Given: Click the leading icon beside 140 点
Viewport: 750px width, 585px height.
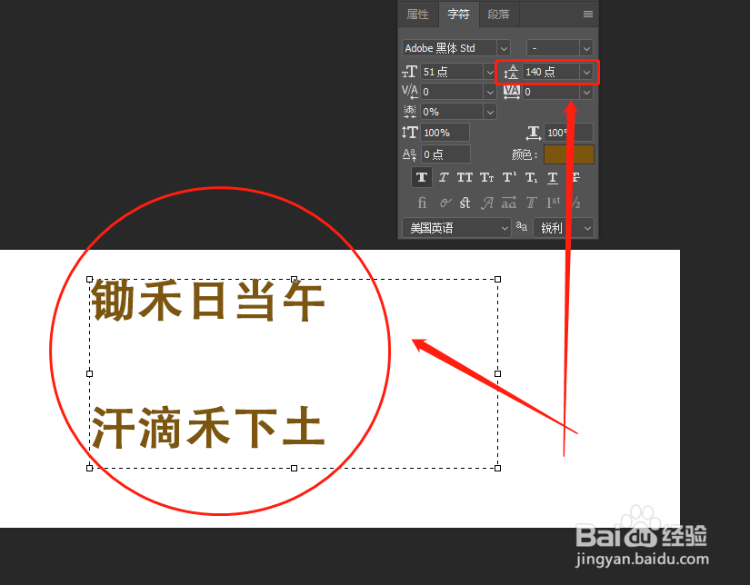Looking at the screenshot, I should point(511,72).
